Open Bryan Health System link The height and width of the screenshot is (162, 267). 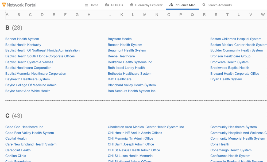[226, 79]
